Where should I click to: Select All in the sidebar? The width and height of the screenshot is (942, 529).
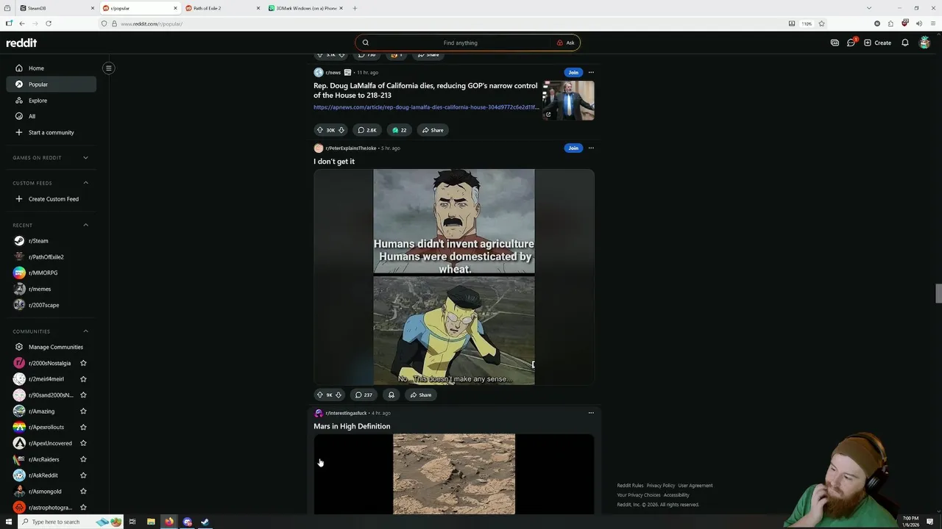coord(51,116)
